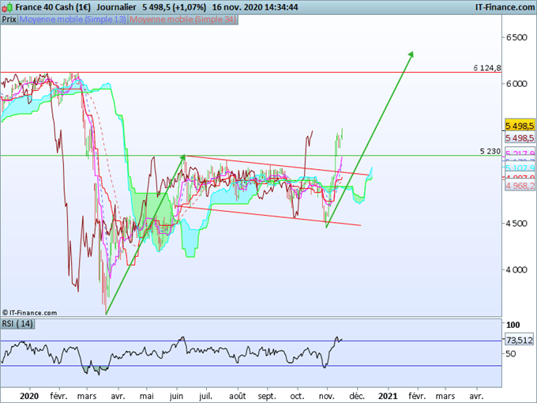
Task: Click the 2021 label on time axis
Action: pyautogui.click(x=388, y=396)
